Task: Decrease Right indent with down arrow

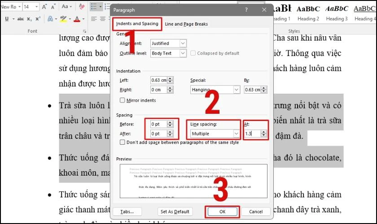Action: pos(170,91)
